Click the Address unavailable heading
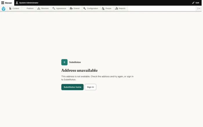The height and width of the screenshot is (127, 203). [x=79, y=70]
